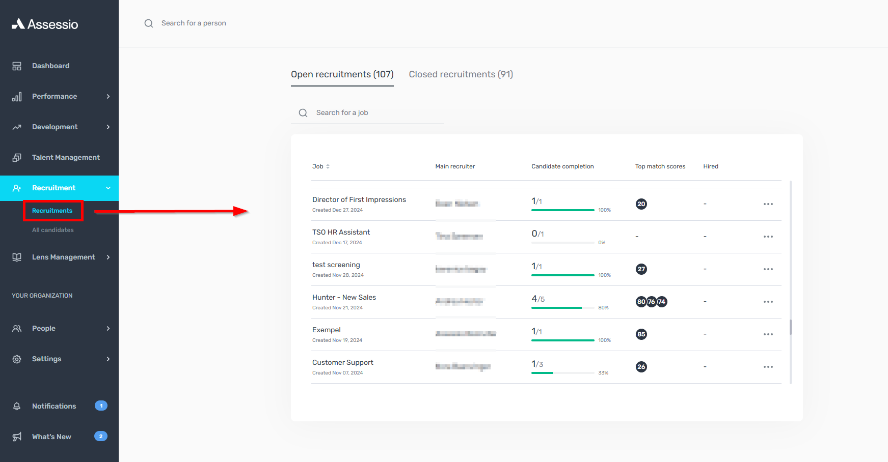Expand the People menu chevron
The height and width of the screenshot is (462, 888).
[x=108, y=329]
